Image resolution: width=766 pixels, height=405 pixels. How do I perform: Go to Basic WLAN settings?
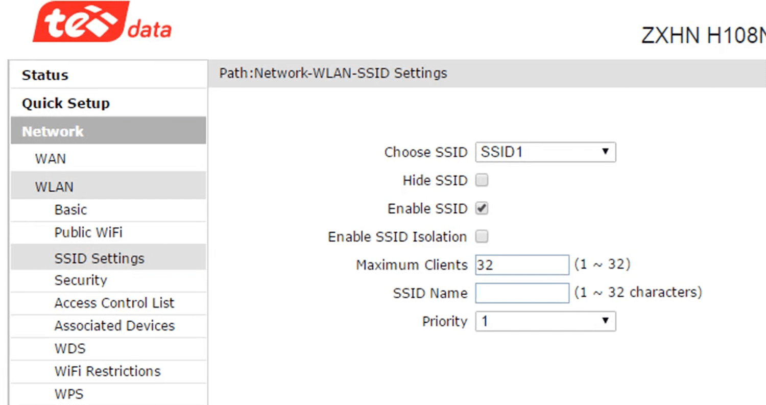pyautogui.click(x=70, y=210)
